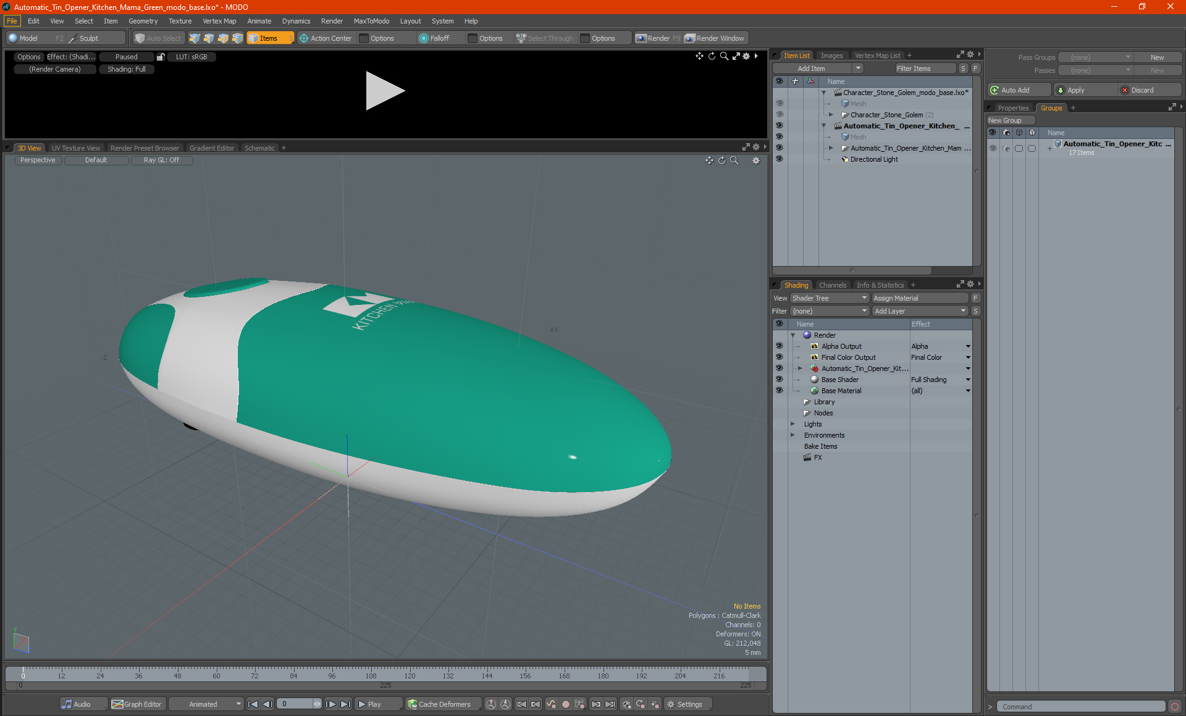1186x716 pixels.
Task: Toggle visibility of Directional Light
Action: 780,159
